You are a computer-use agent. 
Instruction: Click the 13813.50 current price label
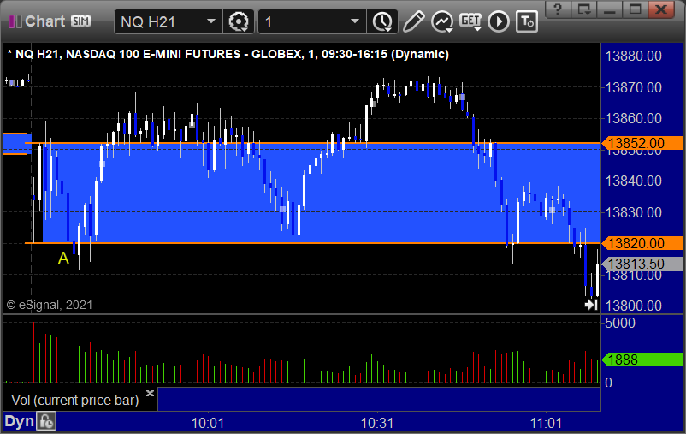tap(642, 264)
